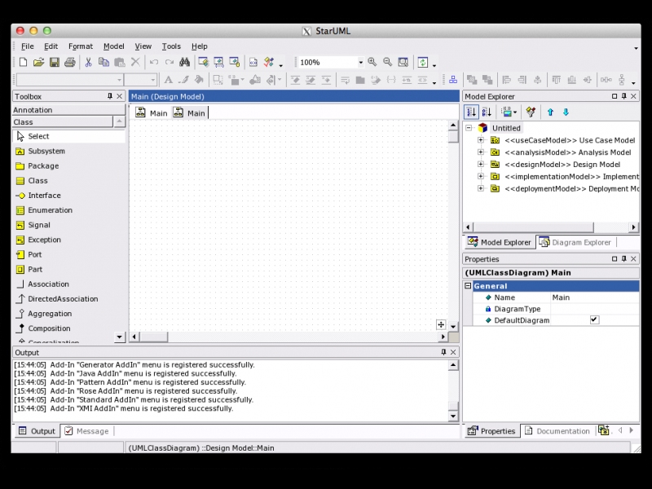Click the Fit to Window zoom icon
Image resolution: width=652 pixels, height=489 pixels.
(x=403, y=63)
